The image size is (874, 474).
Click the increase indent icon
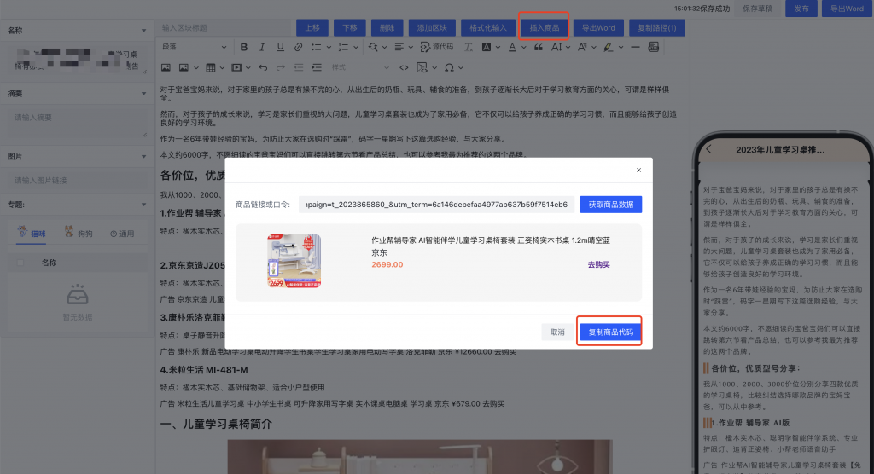[317, 67]
